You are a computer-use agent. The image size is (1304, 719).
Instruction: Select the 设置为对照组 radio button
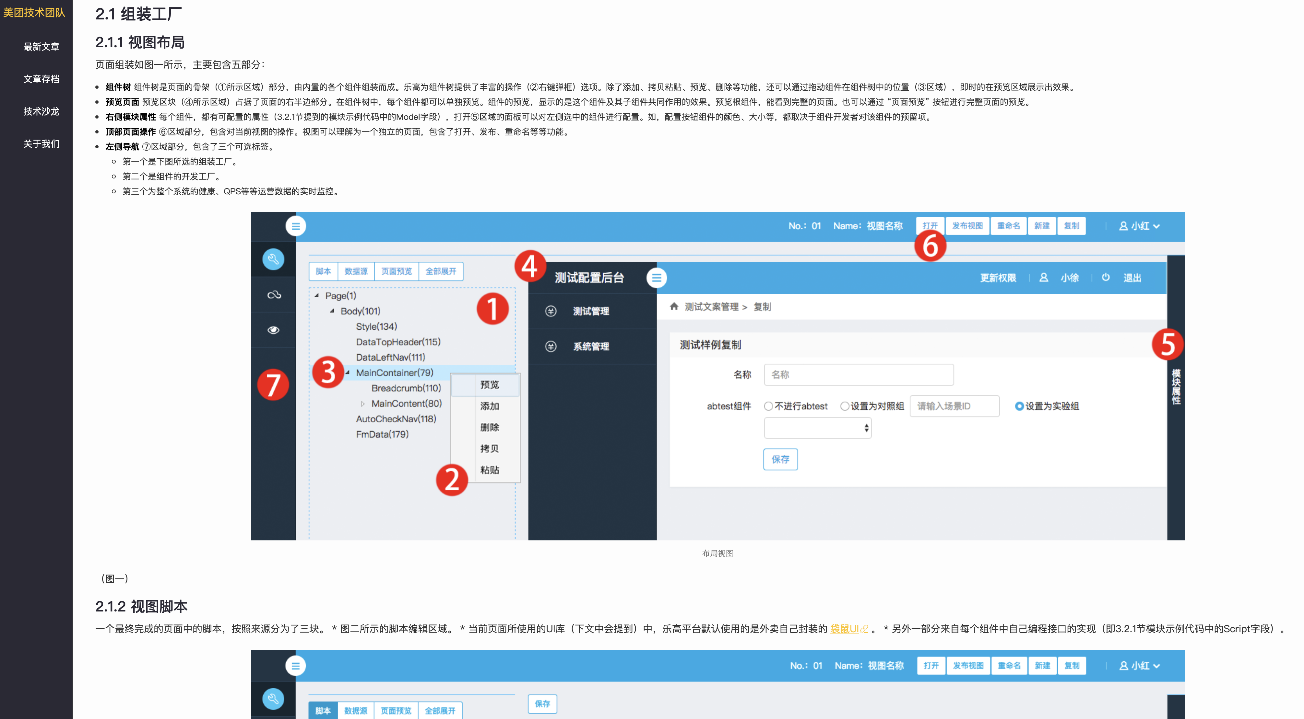point(844,406)
